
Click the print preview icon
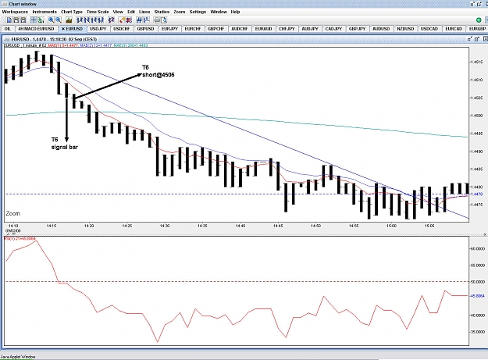click(x=164, y=20)
